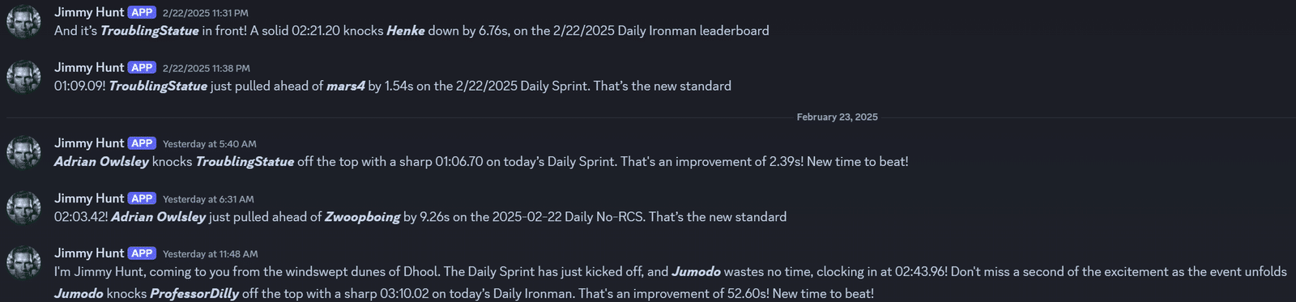Click APP badge on the 6:31 AM message
This screenshot has height=302, width=1296.
pos(142,198)
